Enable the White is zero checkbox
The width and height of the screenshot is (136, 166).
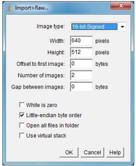tap(22, 105)
